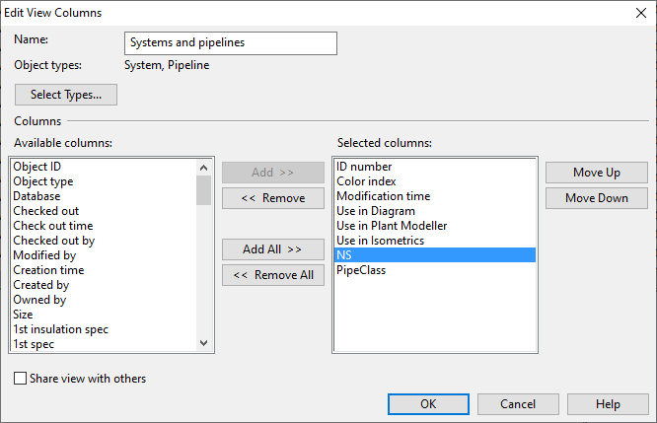Select Checked out by in available columns
This screenshot has height=423, width=657.
click(x=53, y=241)
